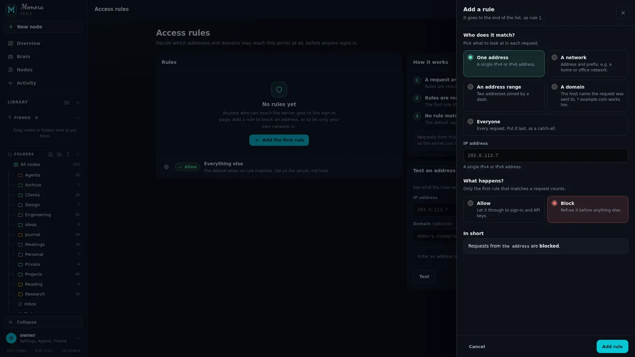Expand the Agents folder arrow

13,175
